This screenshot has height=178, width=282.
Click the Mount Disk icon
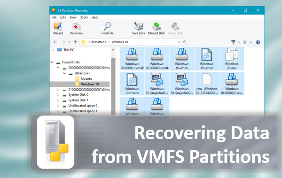157,28
